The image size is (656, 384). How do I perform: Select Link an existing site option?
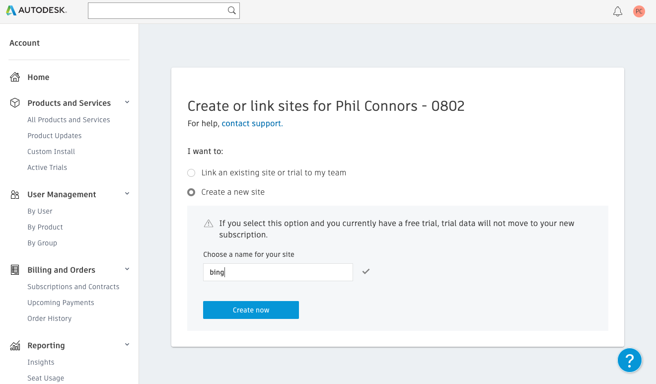click(191, 172)
